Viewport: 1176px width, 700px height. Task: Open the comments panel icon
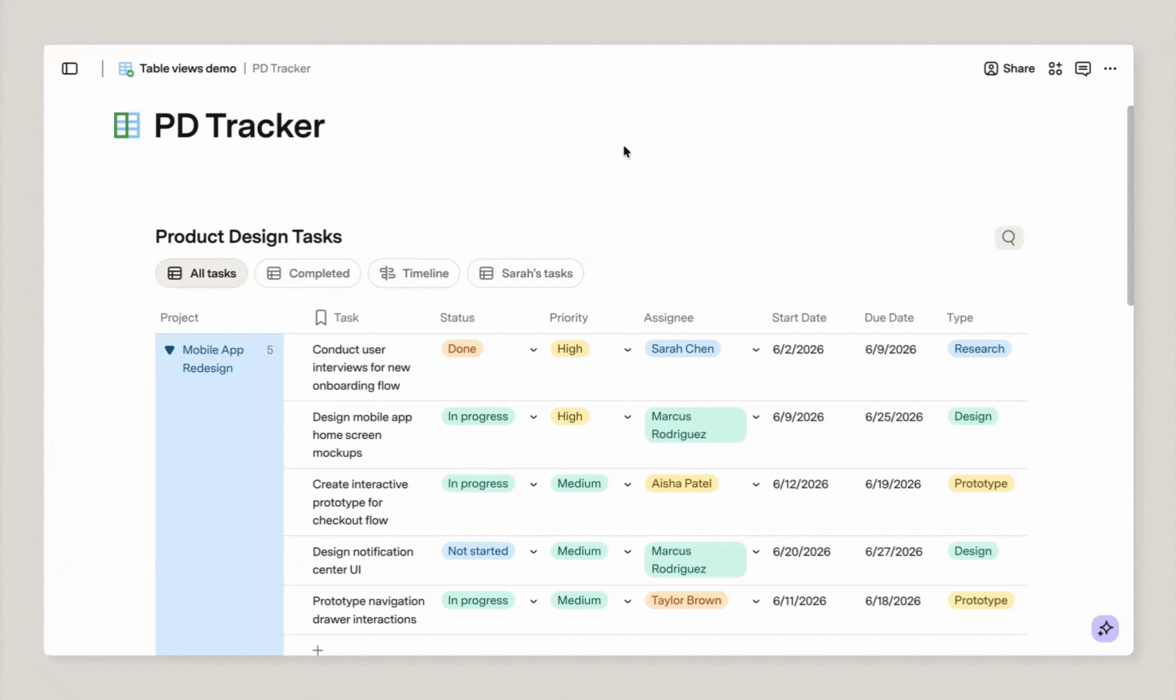click(1083, 69)
